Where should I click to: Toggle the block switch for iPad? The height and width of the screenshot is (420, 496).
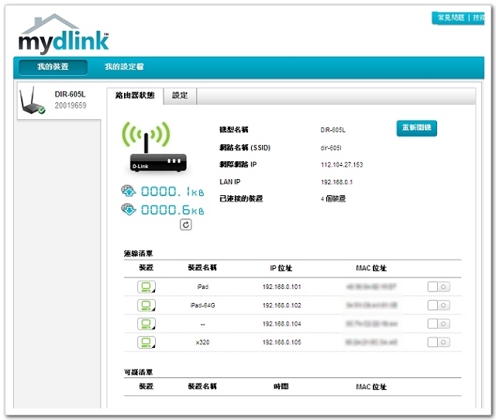439,287
